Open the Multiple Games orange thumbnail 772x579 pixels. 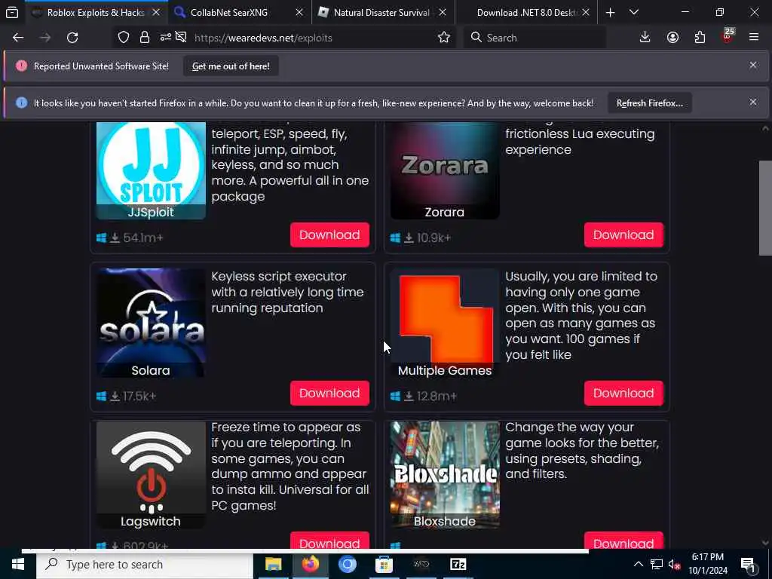coord(445,323)
